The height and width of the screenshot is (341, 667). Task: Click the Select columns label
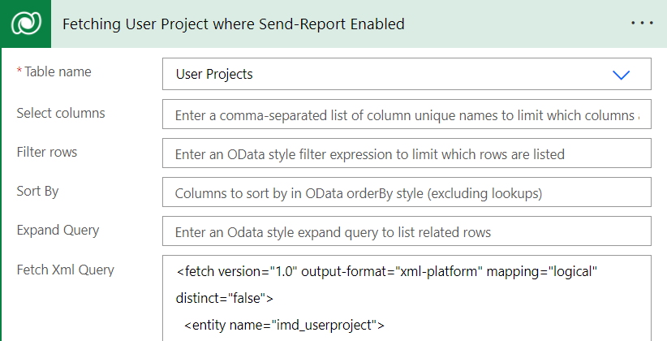tap(61, 113)
